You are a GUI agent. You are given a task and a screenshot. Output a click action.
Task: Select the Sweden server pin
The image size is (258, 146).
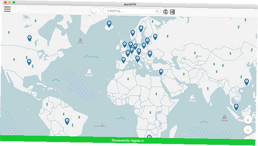coord(141,29)
